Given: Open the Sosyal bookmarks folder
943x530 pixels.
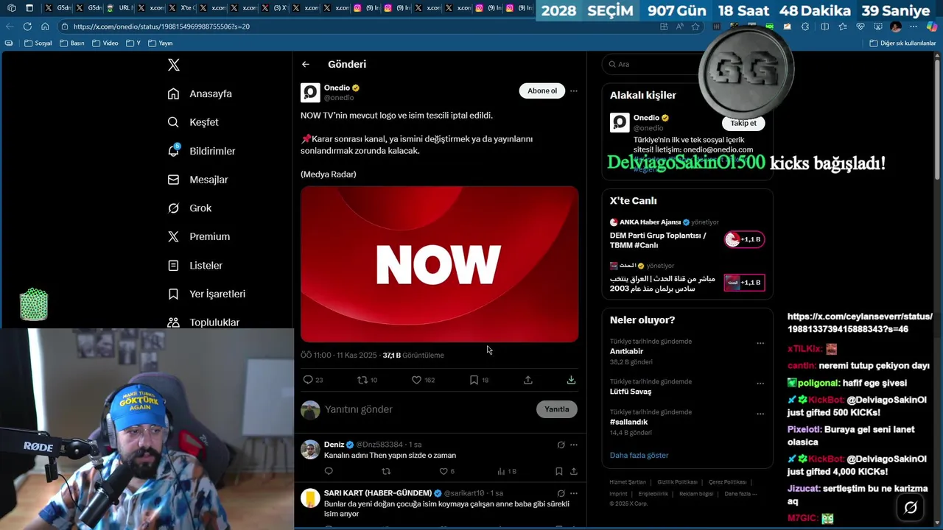Looking at the screenshot, I should point(38,43).
